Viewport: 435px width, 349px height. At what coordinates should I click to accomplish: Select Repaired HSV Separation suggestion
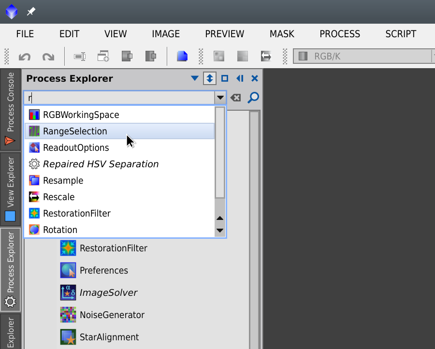point(119,164)
